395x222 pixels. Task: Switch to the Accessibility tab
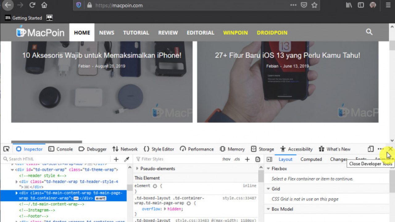pyautogui.click(x=296, y=149)
